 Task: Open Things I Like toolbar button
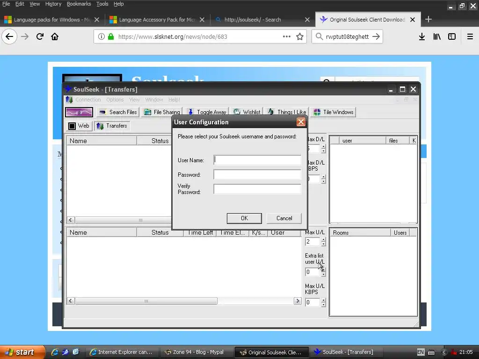(287, 112)
